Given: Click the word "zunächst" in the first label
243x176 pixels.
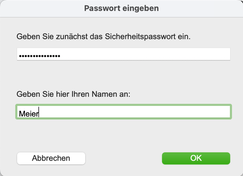Looking at the screenshot, I should pyautogui.click(x=69, y=37).
